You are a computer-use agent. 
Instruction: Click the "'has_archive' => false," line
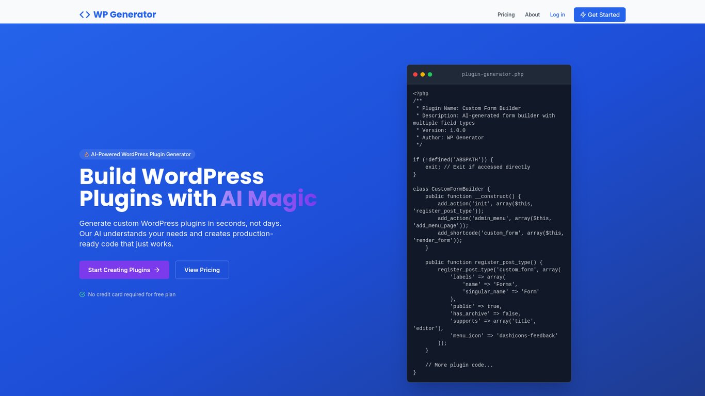point(485,313)
